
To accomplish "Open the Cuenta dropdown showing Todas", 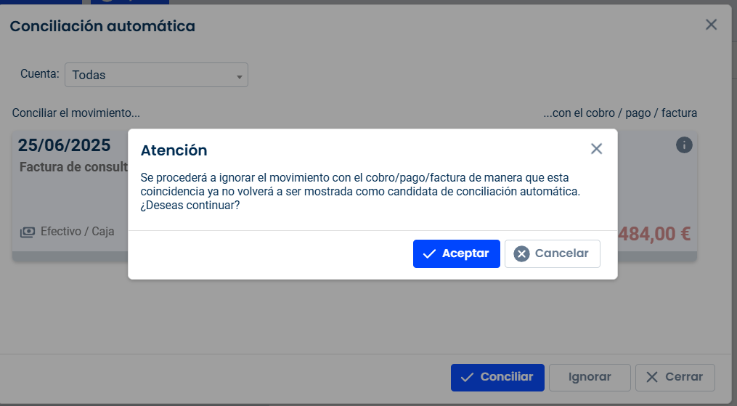I will click(x=156, y=75).
